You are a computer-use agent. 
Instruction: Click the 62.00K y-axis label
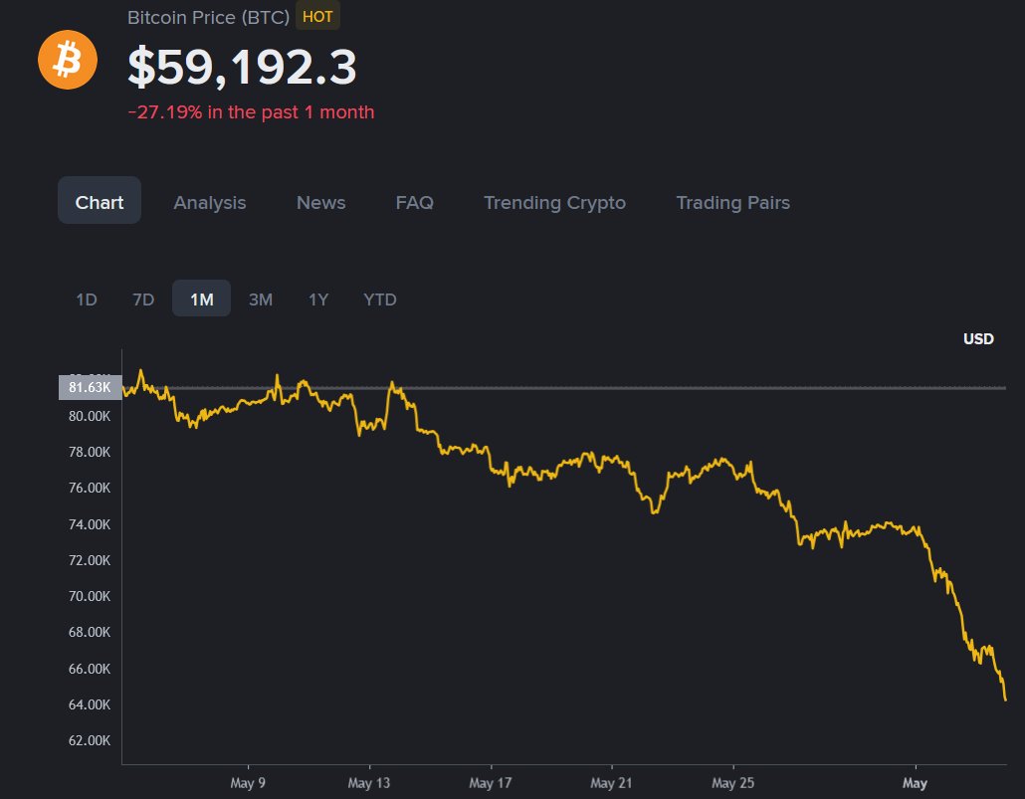(90, 741)
